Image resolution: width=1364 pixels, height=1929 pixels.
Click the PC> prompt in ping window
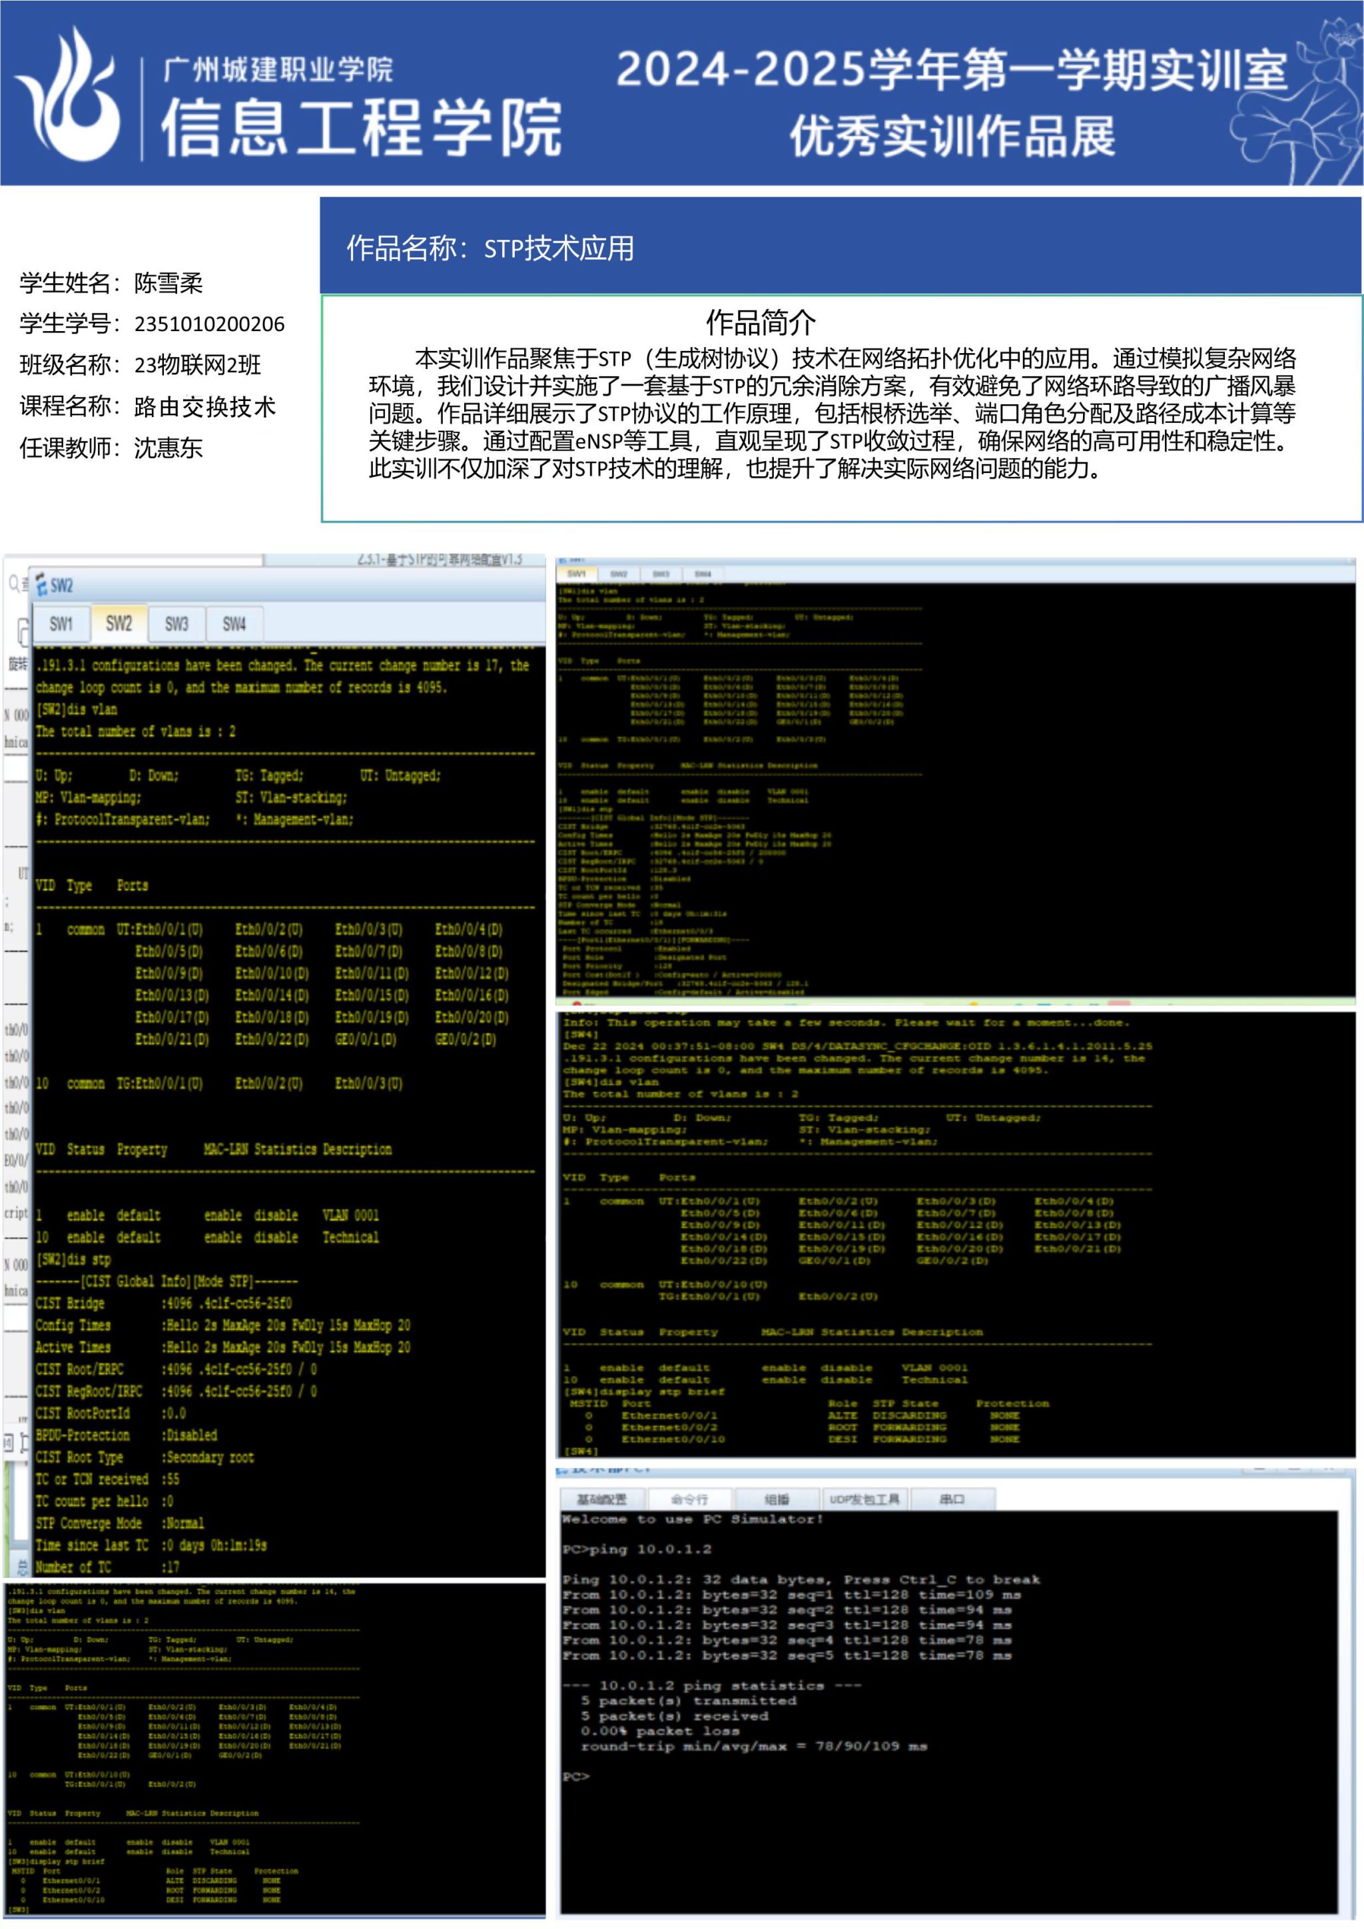pyautogui.click(x=576, y=1777)
